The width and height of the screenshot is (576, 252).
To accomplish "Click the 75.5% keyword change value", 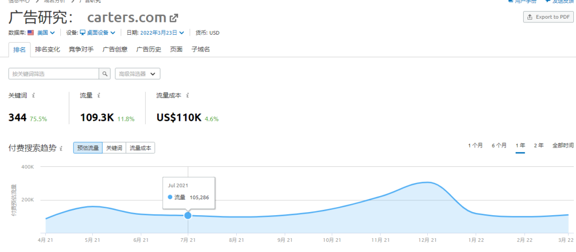I will pyautogui.click(x=38, y=119).
